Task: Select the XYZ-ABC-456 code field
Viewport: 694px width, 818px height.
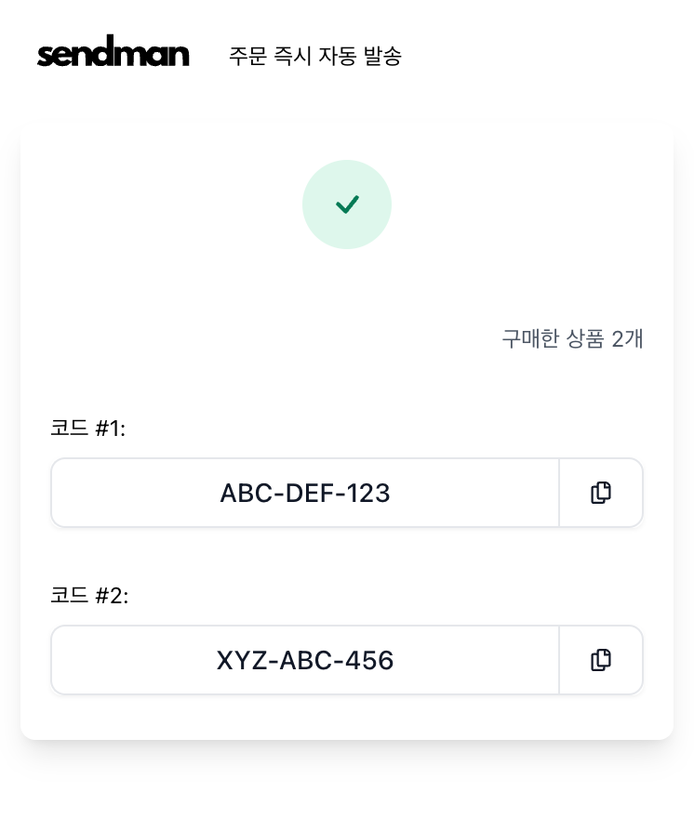Action: [x=305, y=660]
